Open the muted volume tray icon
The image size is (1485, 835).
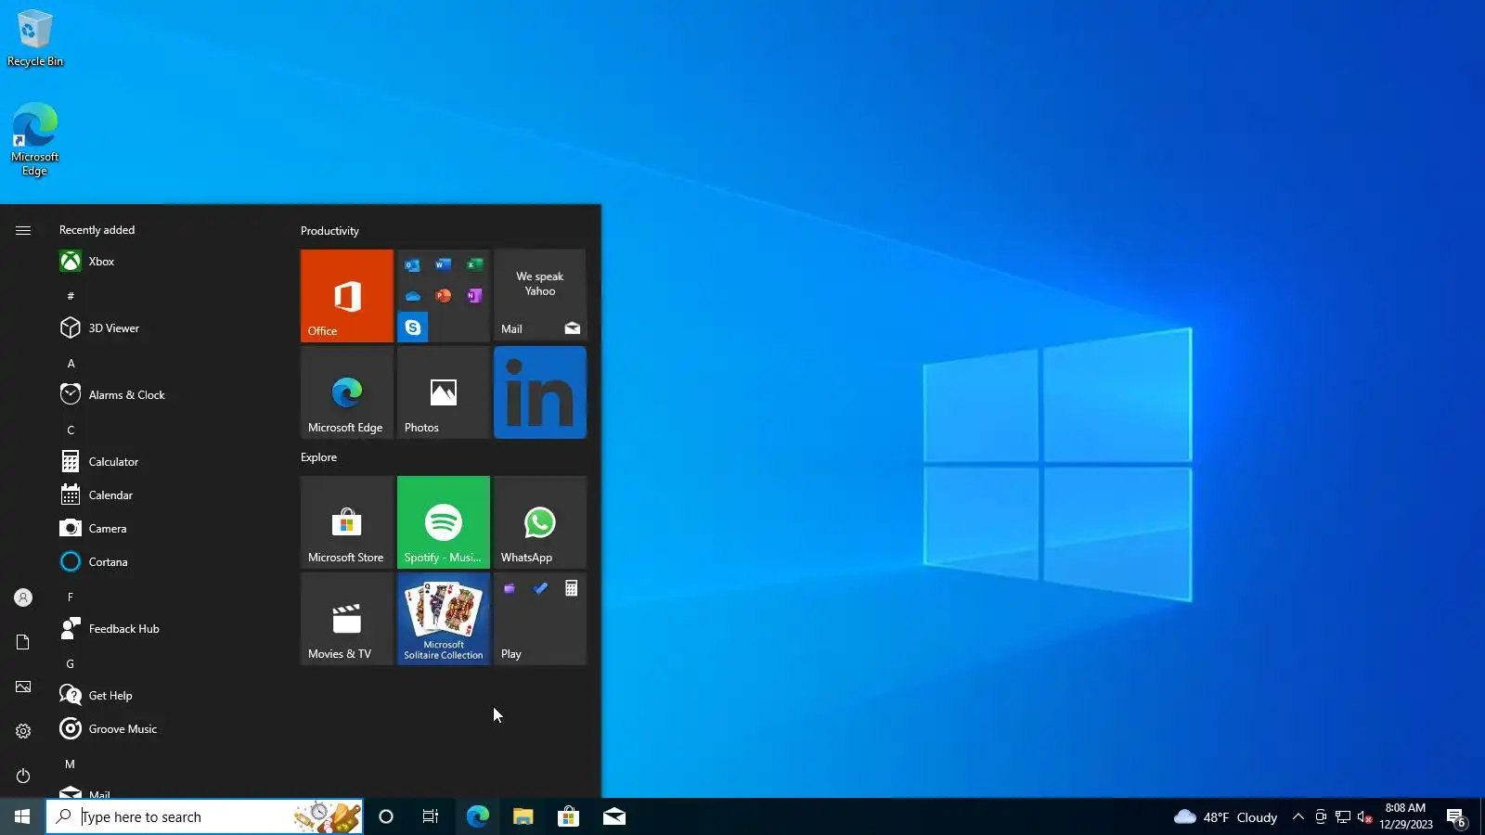click(x=1364, y=817)
